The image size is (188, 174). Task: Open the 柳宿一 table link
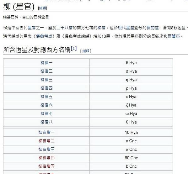[46, 63]
